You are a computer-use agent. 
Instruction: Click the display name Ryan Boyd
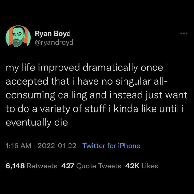tap(52, 34)
